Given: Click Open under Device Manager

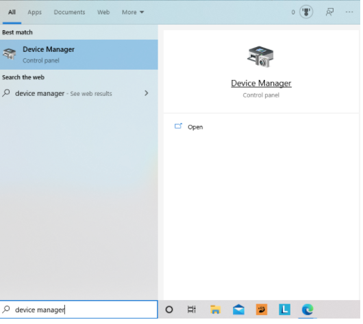Looking at the screenshot, I should [195, 127].
